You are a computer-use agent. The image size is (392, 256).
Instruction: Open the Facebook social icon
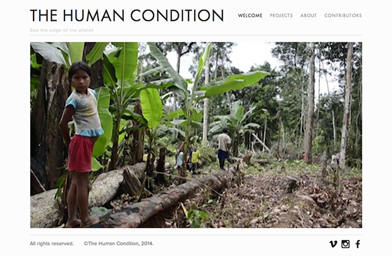[358, 244]
